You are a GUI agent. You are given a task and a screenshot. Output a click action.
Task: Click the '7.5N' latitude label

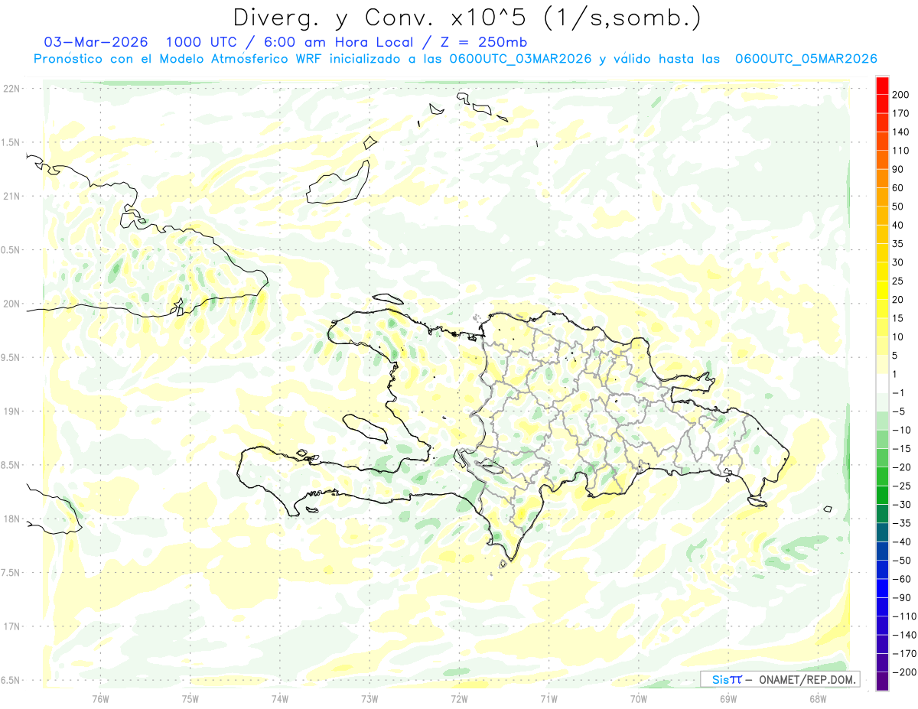[x=11, y=573]
